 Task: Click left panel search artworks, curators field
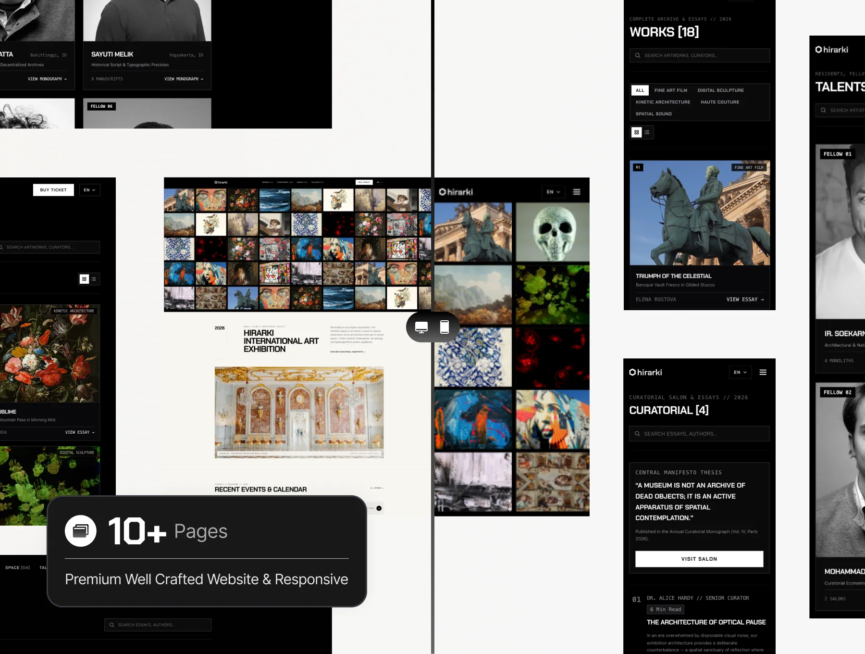pos(49,247)
